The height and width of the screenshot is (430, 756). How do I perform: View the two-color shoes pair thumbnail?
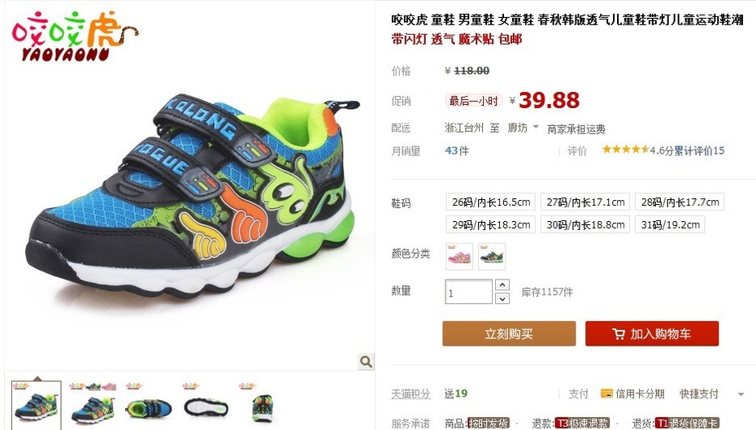point(93,406)
